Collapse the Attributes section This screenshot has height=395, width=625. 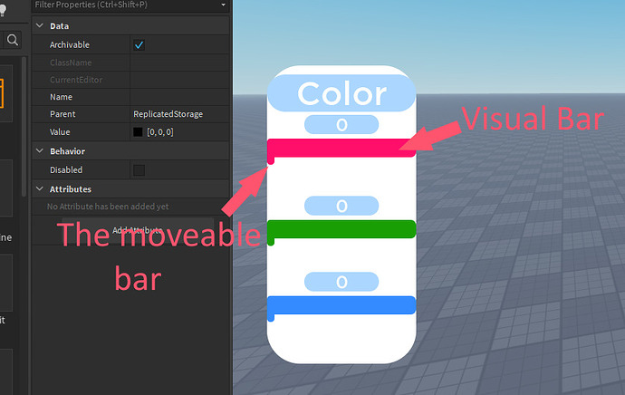[x=40, y=189]
